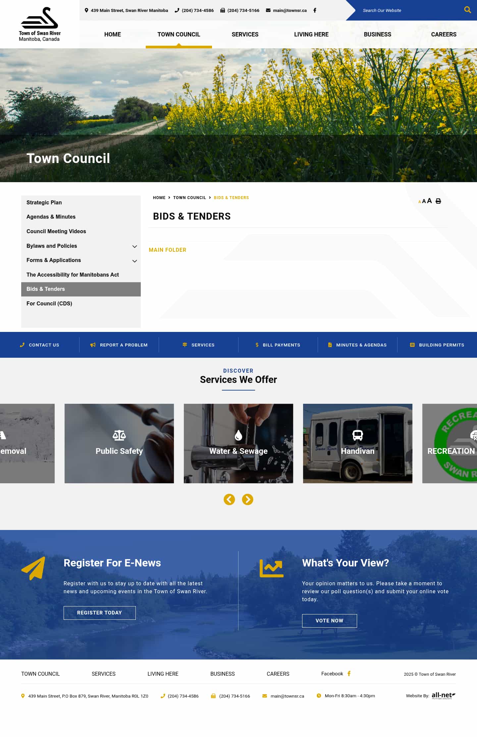477x737 pixels.
Task: Click the Register Today button
Action: [x=99, y=613]
